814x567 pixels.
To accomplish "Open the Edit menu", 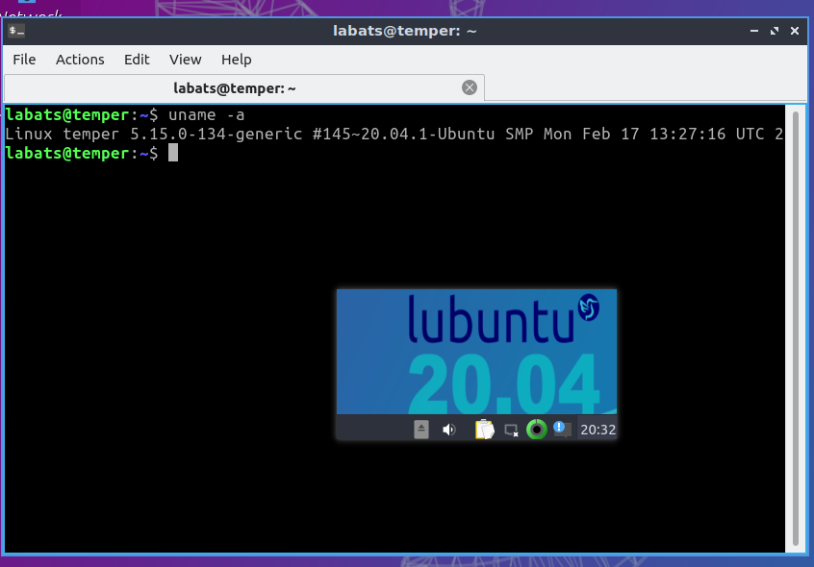I will 137,60.
